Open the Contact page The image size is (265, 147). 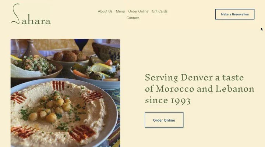click(x=132, y=18)
